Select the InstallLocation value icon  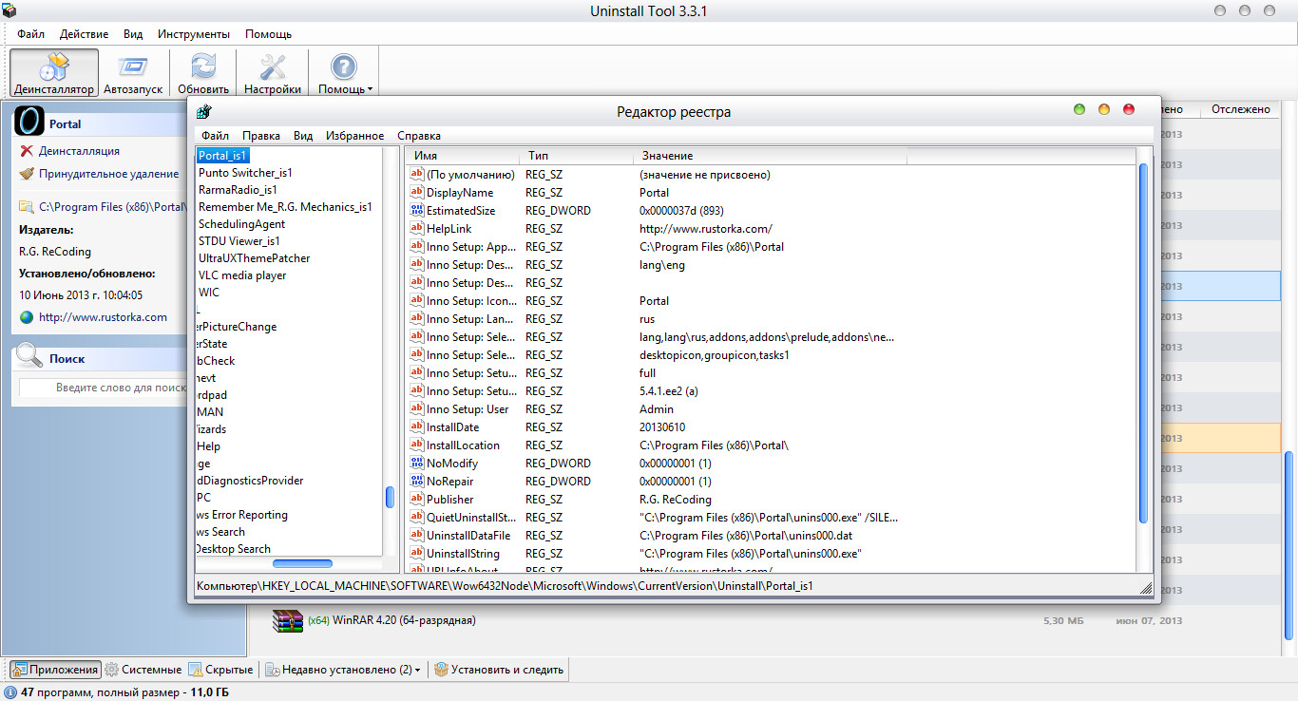coord(416,445)
